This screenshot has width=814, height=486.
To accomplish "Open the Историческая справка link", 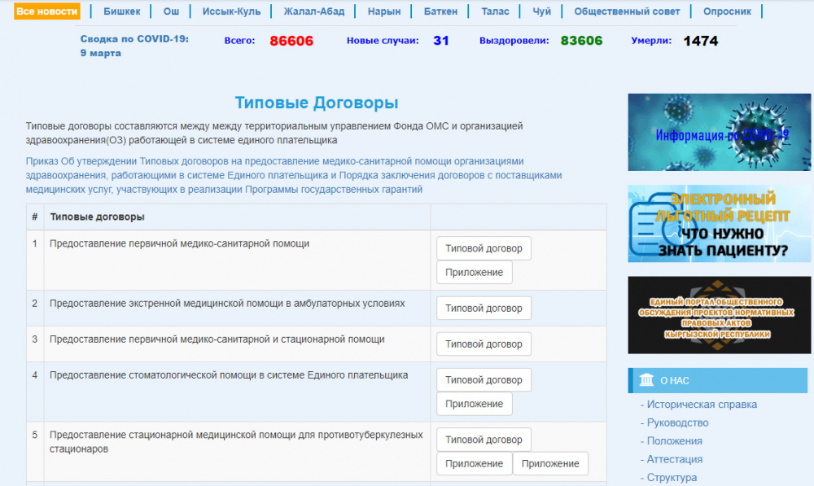I will point(701,405).
